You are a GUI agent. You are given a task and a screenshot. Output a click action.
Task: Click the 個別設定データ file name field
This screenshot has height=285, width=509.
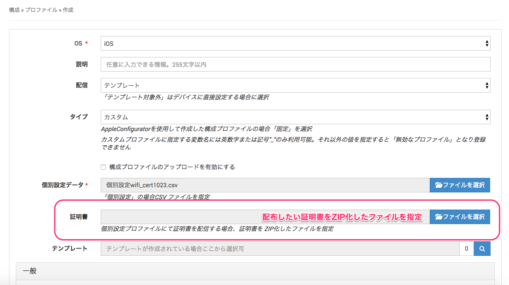pos(265,185)
